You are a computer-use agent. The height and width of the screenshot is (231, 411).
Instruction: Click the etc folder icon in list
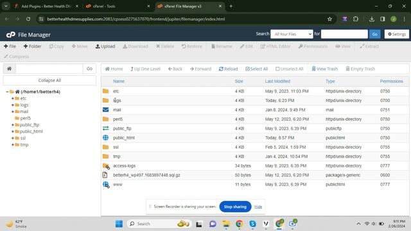pos(105,91)
